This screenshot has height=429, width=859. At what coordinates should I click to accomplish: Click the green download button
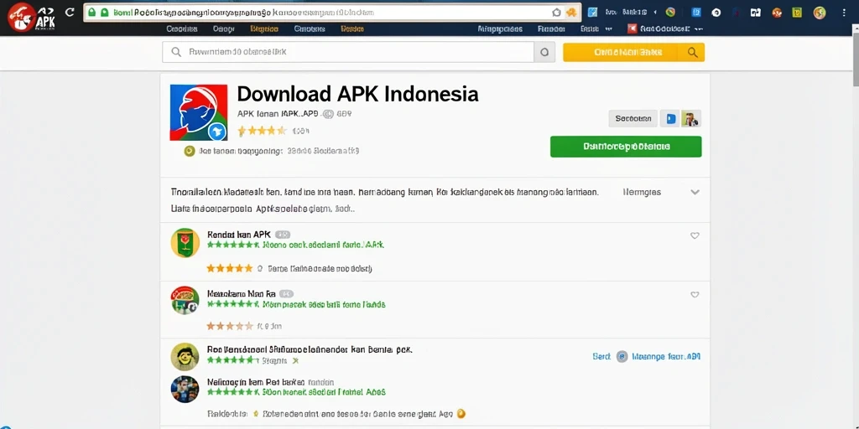[626, 147]
